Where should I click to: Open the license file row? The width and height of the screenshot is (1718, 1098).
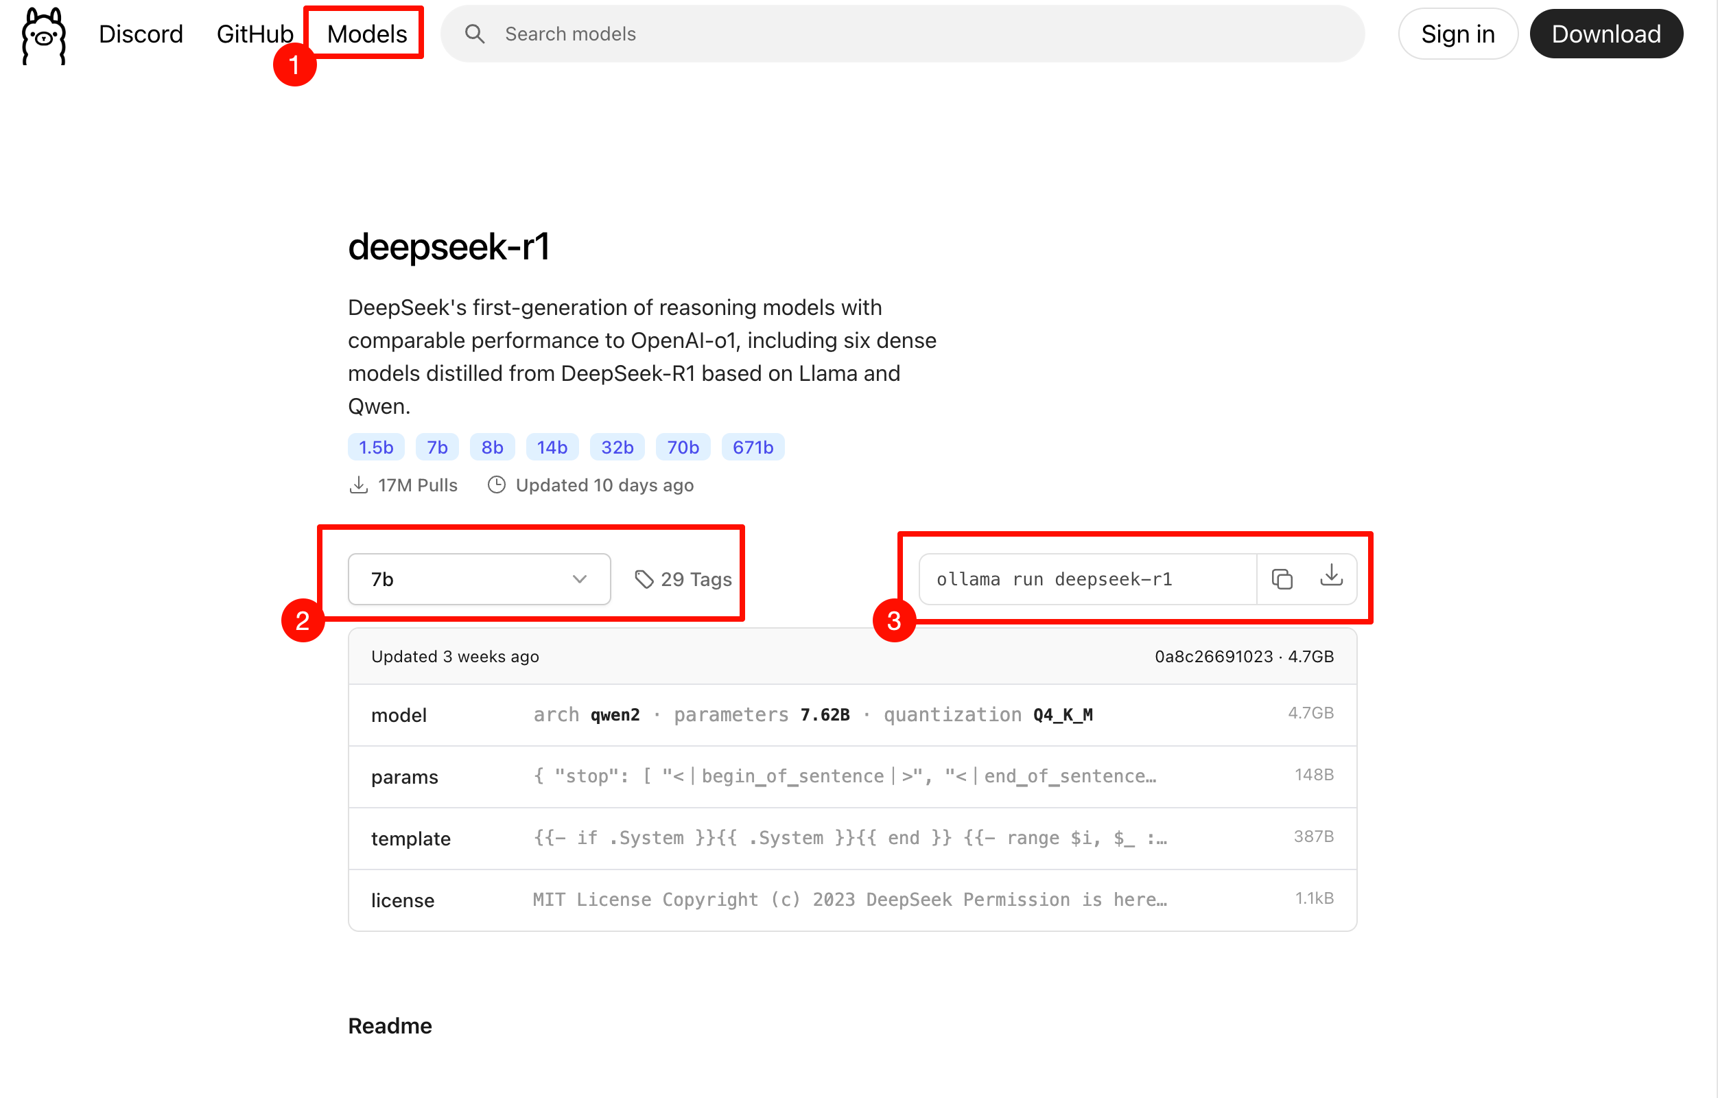coord(852,900)
